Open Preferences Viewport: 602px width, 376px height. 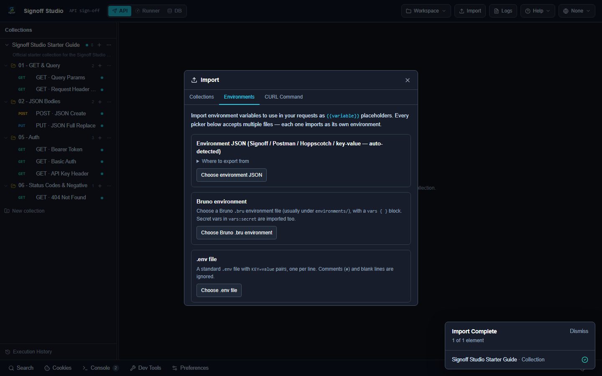[190, 368]
